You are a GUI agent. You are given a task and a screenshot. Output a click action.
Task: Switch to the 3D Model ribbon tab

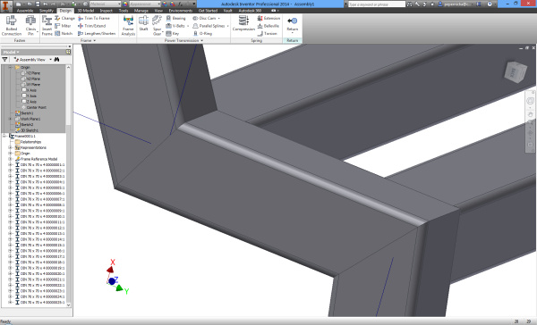pos(86,11)
